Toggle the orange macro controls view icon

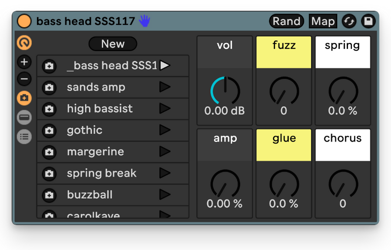pyautogui.click(x=24, y=42)
